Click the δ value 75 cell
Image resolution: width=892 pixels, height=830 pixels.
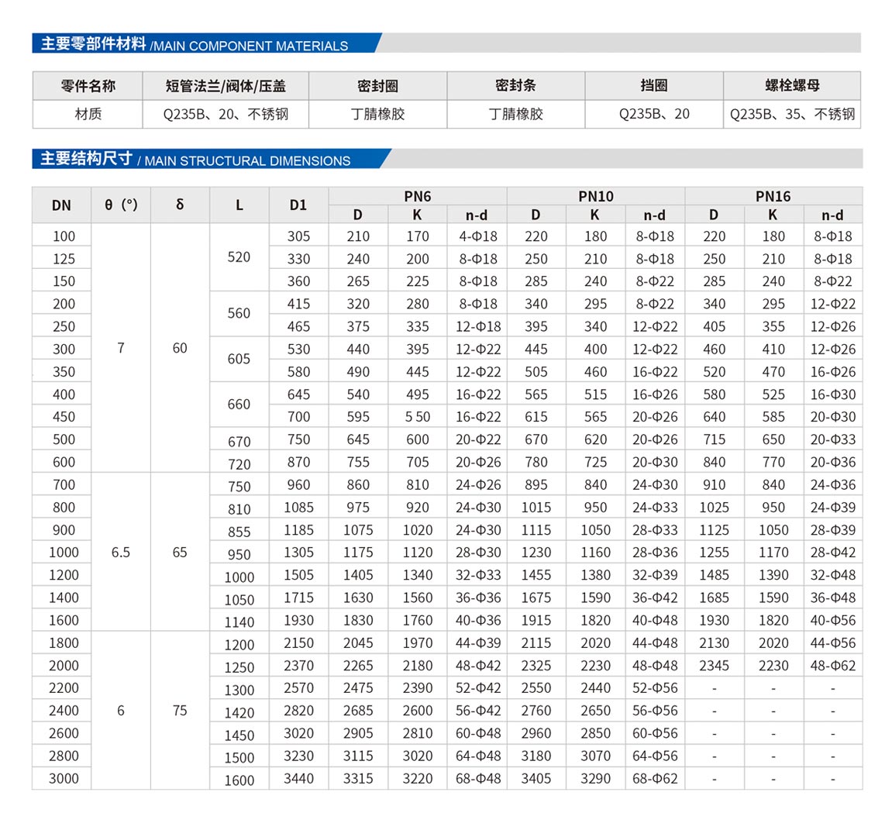[x=180, y=711]
